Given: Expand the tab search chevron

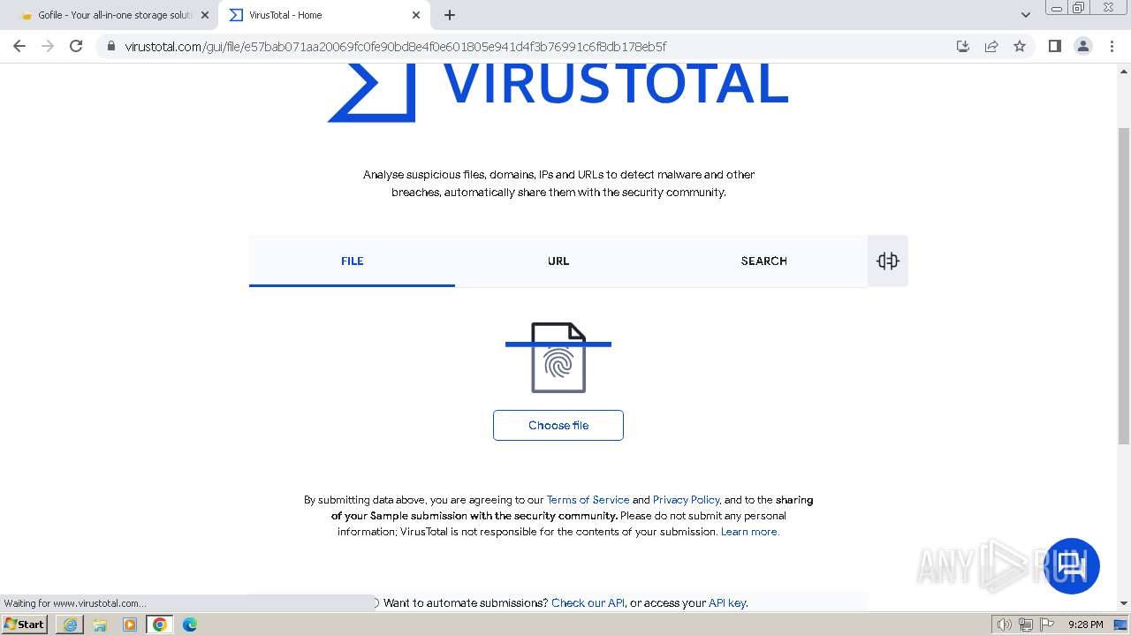Looking at the screenshot, I should tap(1025, 15).
